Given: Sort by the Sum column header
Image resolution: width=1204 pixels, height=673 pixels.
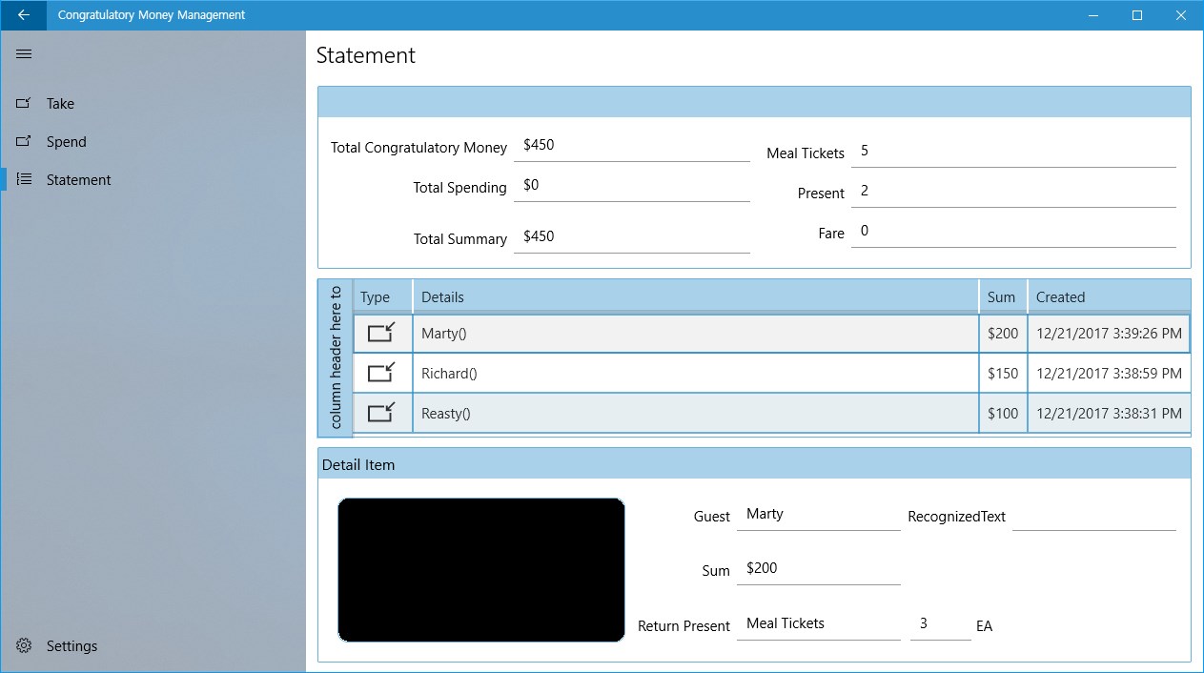Looking at the screenshot, I should [x=1003, y=296].
